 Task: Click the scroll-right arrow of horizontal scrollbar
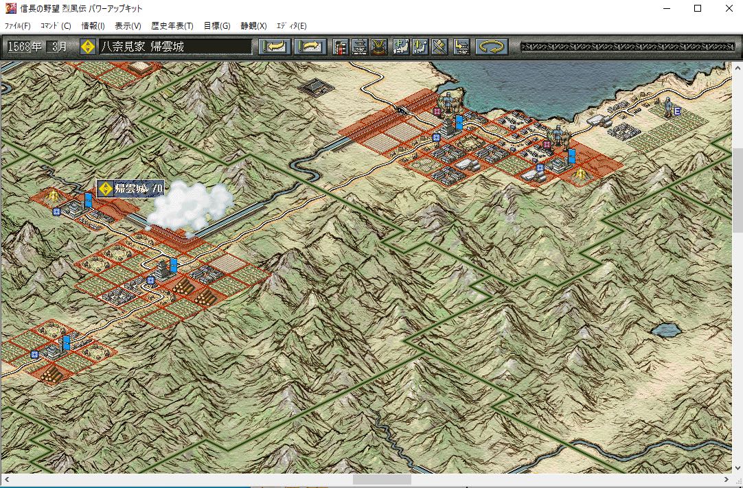[727, 480]
